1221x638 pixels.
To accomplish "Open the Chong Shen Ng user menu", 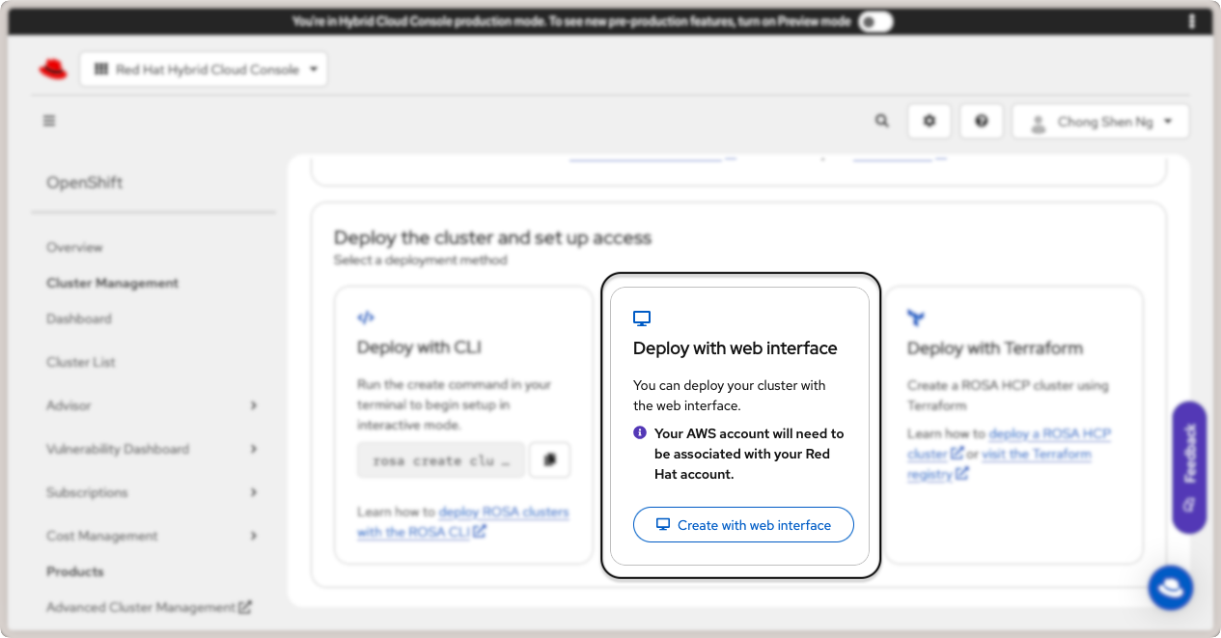I will [1101, 122].
